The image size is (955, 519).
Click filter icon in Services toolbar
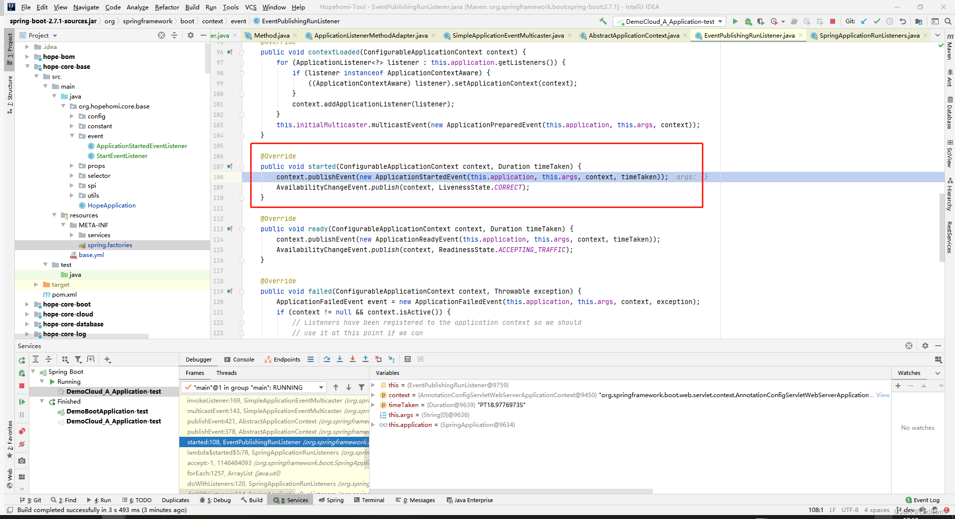[78, 359]
